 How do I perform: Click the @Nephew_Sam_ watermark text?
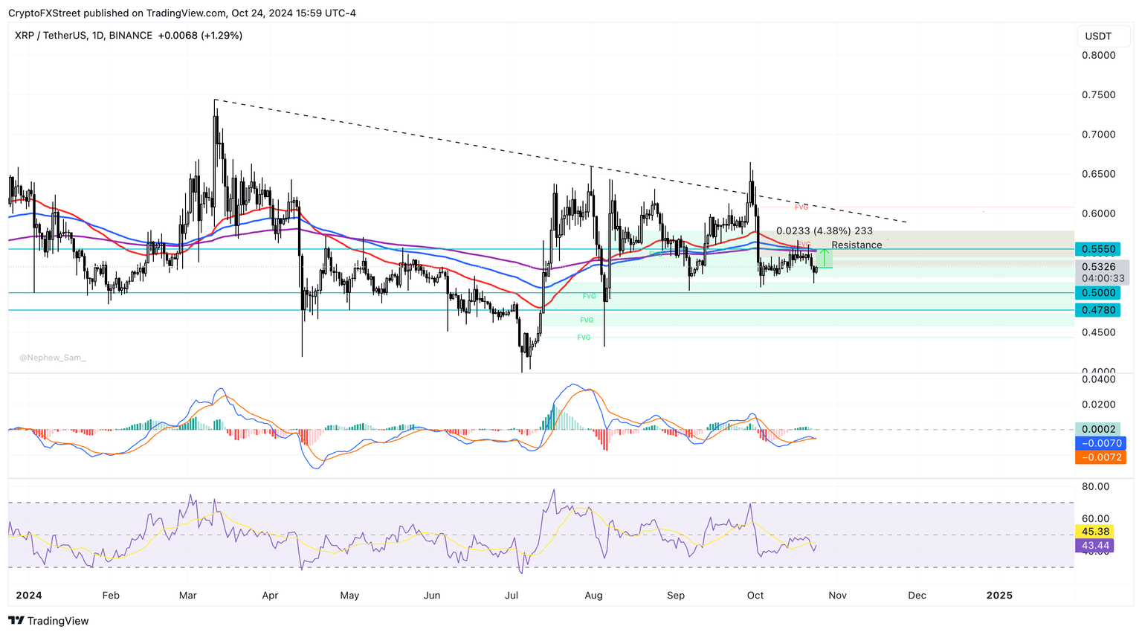(x=54, y=358)
